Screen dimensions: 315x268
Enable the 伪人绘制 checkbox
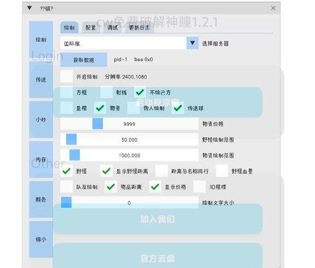pos(133,108)
